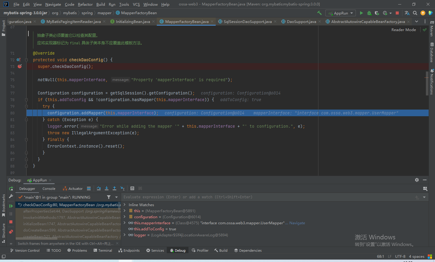Viewport: 435px width, 262px height.
Task: Resume program in the debug sidebar
Action: click(x=11, y=206)
